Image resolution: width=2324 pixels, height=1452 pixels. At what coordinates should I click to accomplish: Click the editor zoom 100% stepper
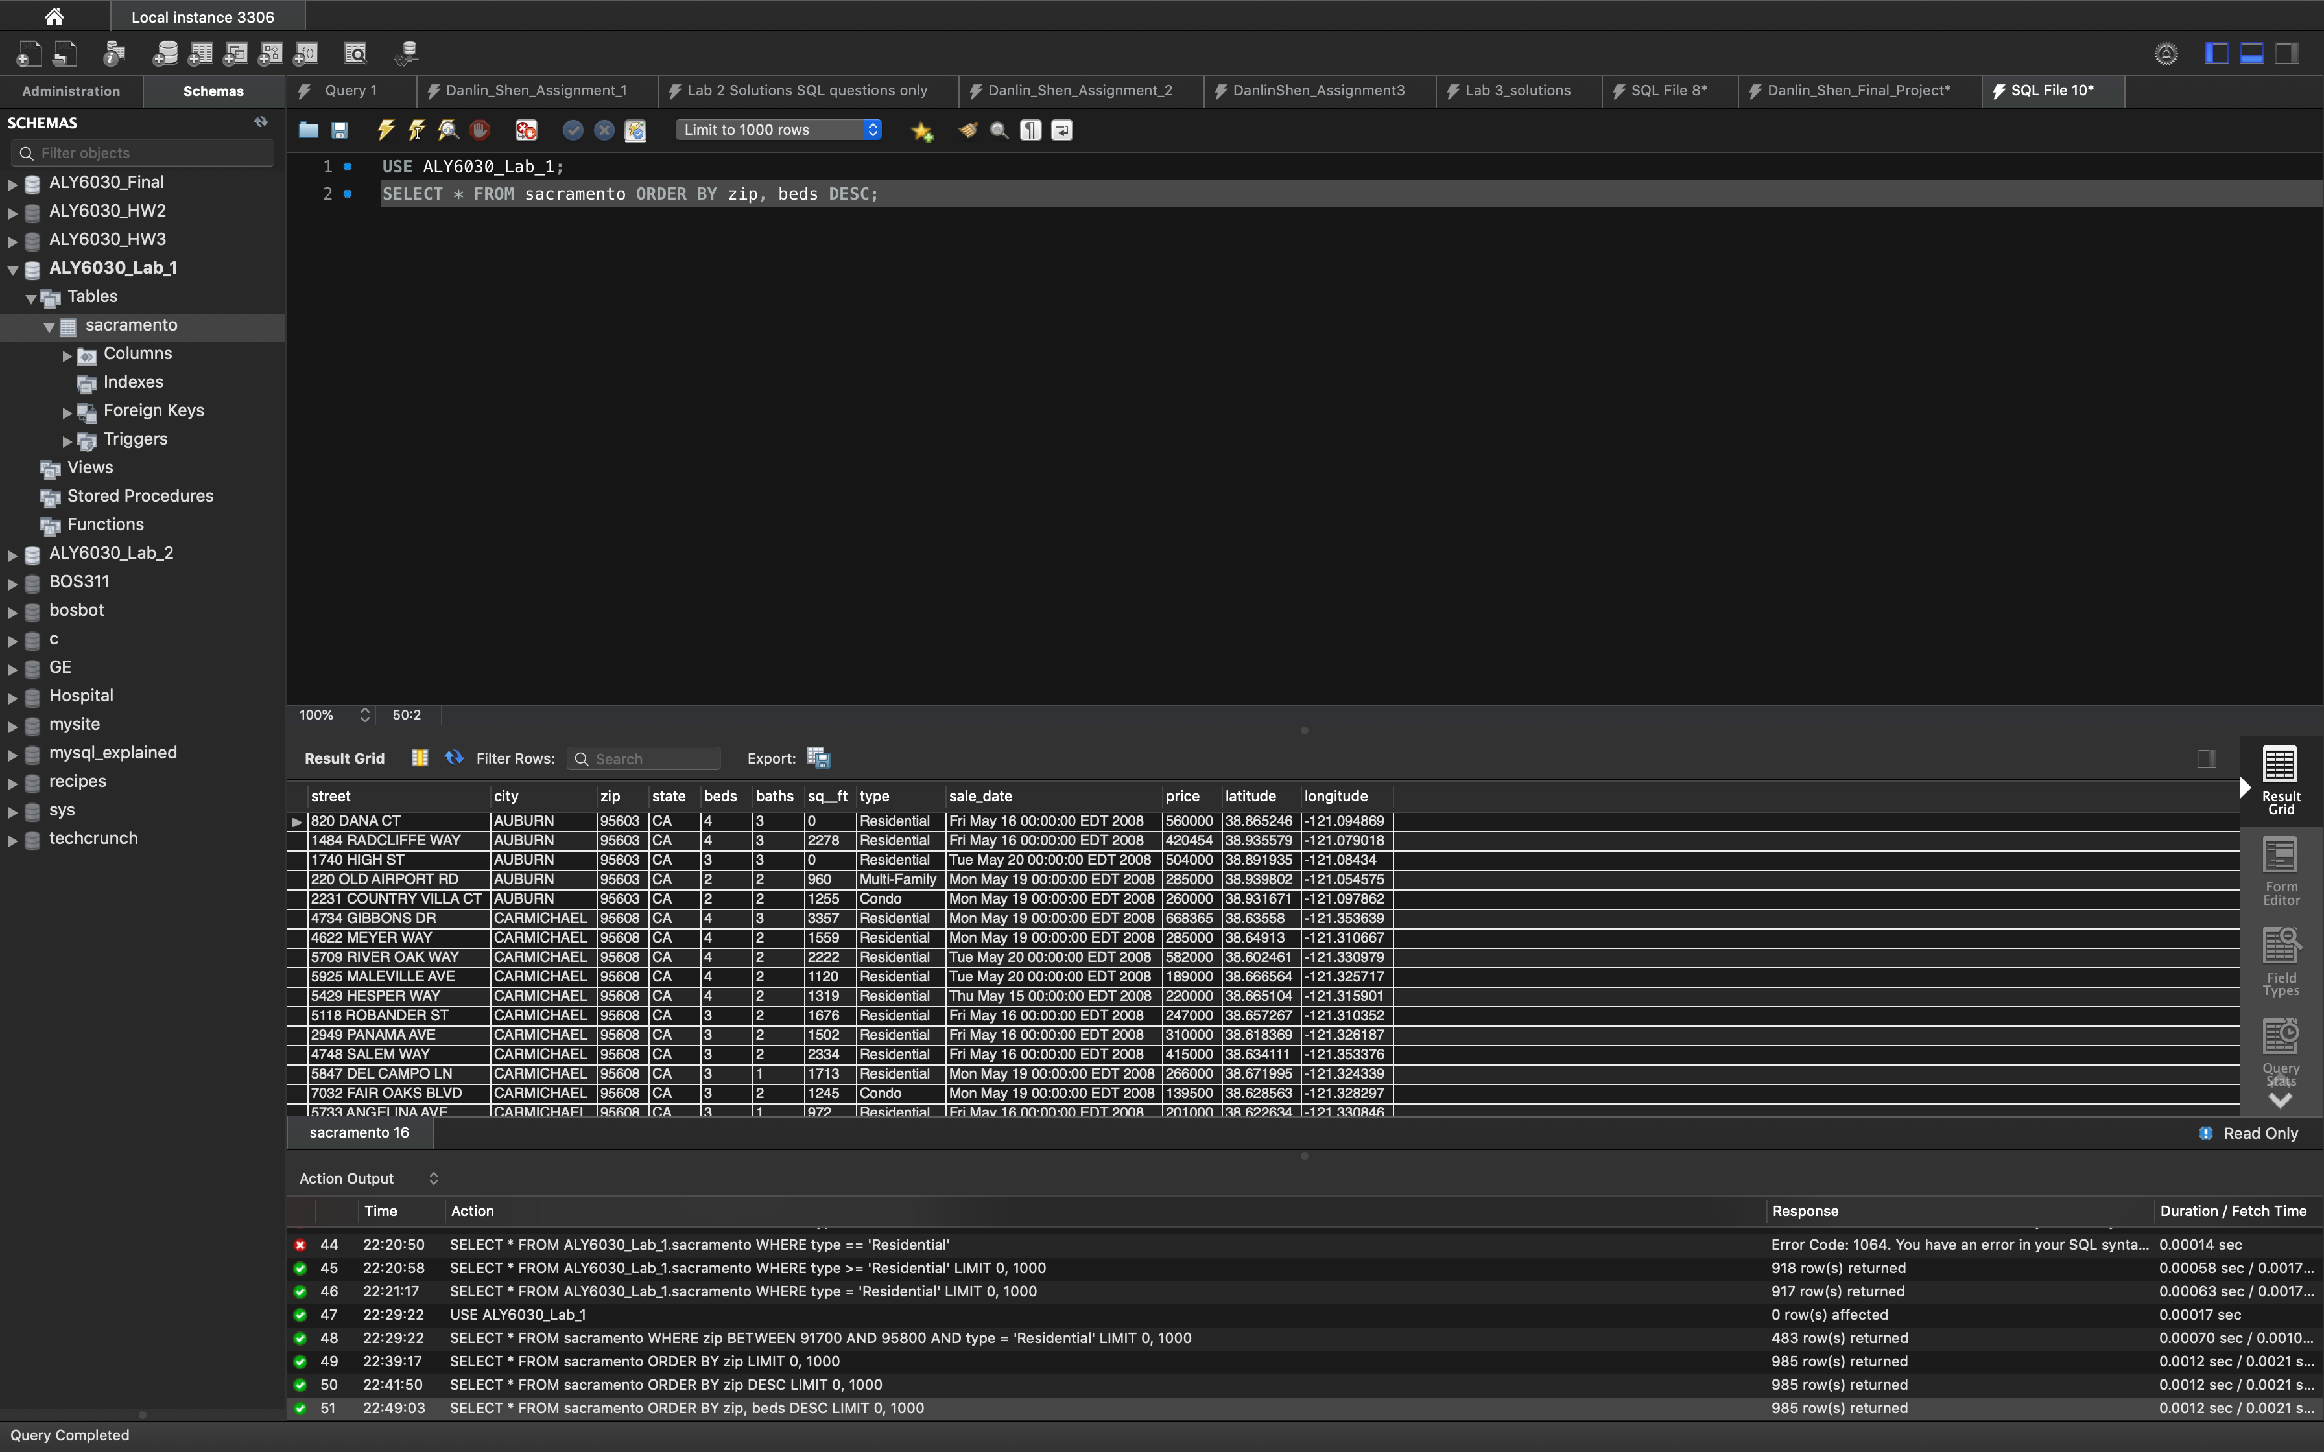tap(364, 714)
